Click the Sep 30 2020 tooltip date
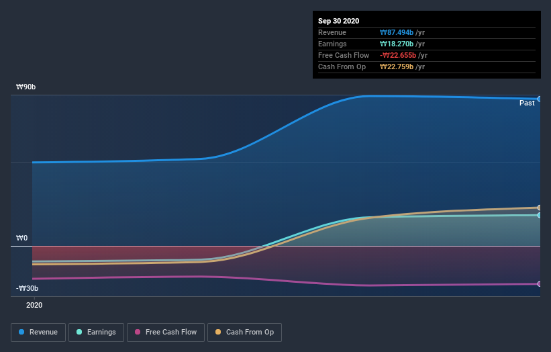551x352 pixels. coord(338,21)
